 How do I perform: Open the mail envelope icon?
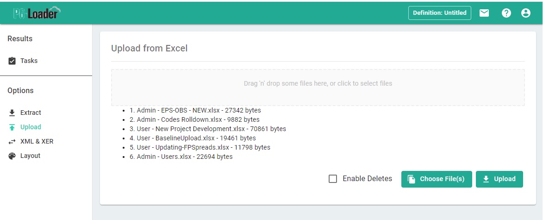point(484,13)
